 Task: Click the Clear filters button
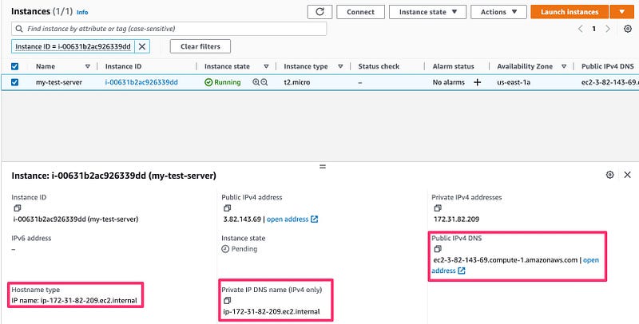tap(200, 46)
